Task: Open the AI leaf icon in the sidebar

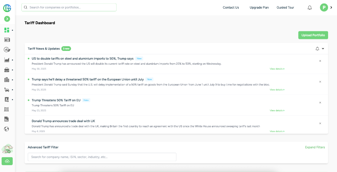Action: point(7,50)
